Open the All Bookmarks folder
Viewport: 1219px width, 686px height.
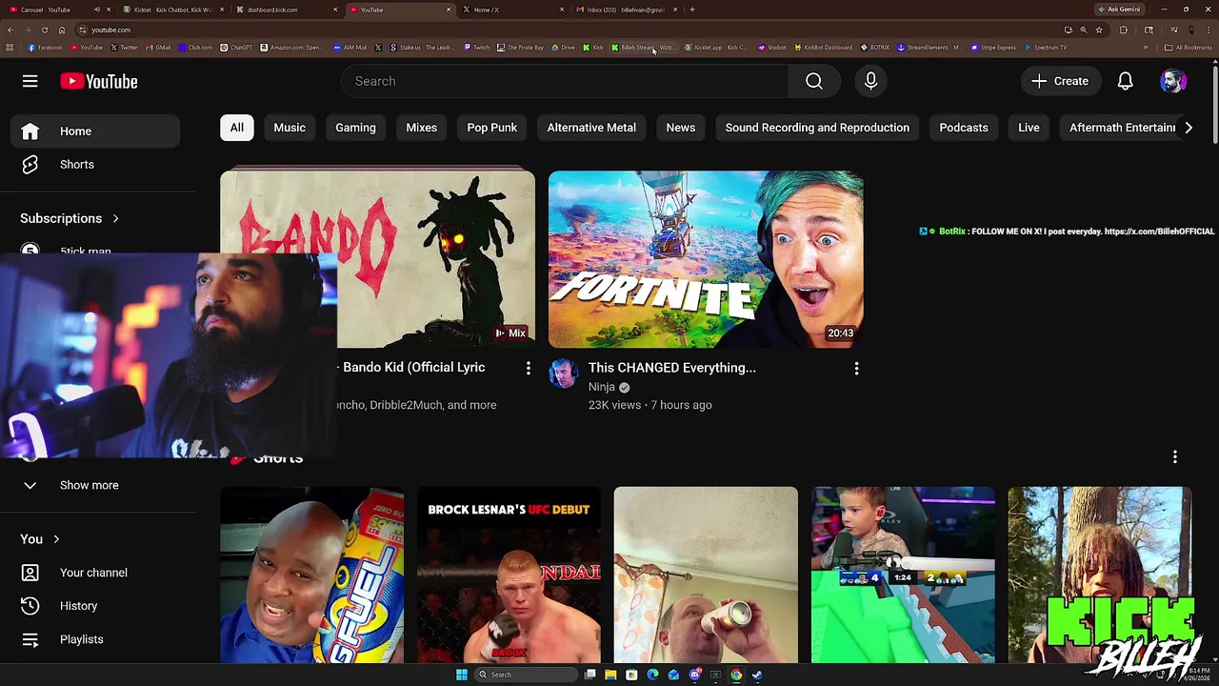click(x=1188, y=48)
